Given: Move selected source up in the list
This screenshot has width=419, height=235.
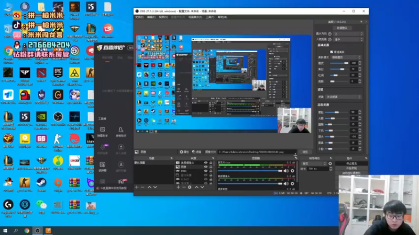Looking at the screenshot, I should 196,187.
